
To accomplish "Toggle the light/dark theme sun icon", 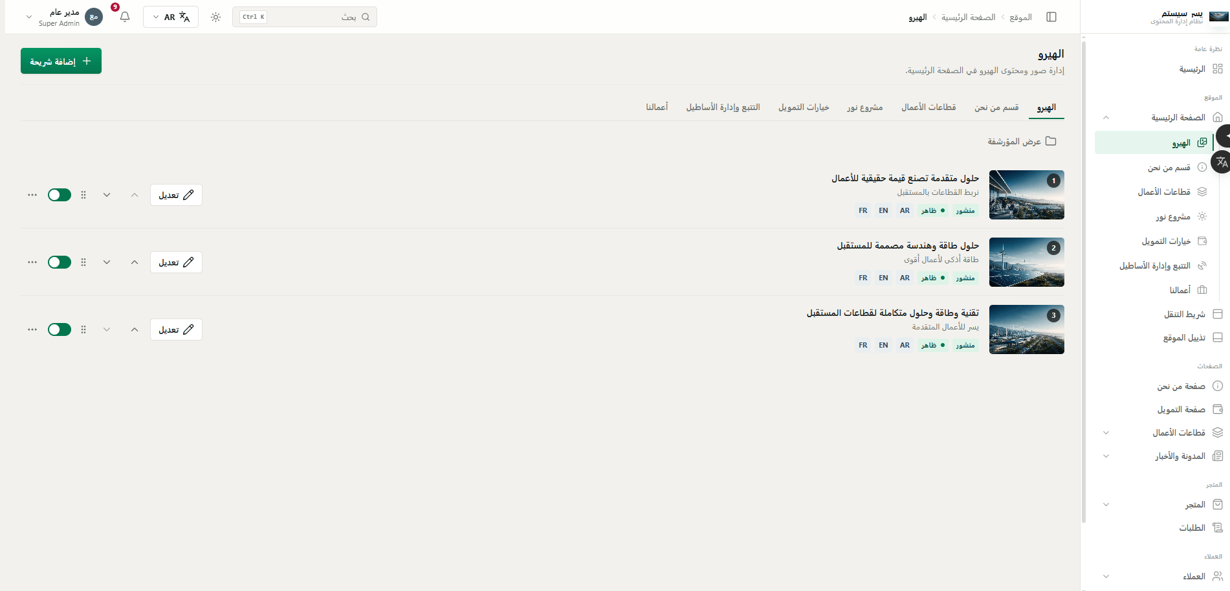I will click(x=215, y=17).
